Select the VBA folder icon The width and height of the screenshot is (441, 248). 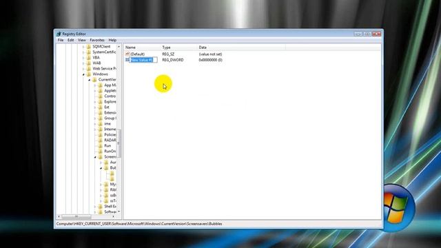(x=89, y=57)
